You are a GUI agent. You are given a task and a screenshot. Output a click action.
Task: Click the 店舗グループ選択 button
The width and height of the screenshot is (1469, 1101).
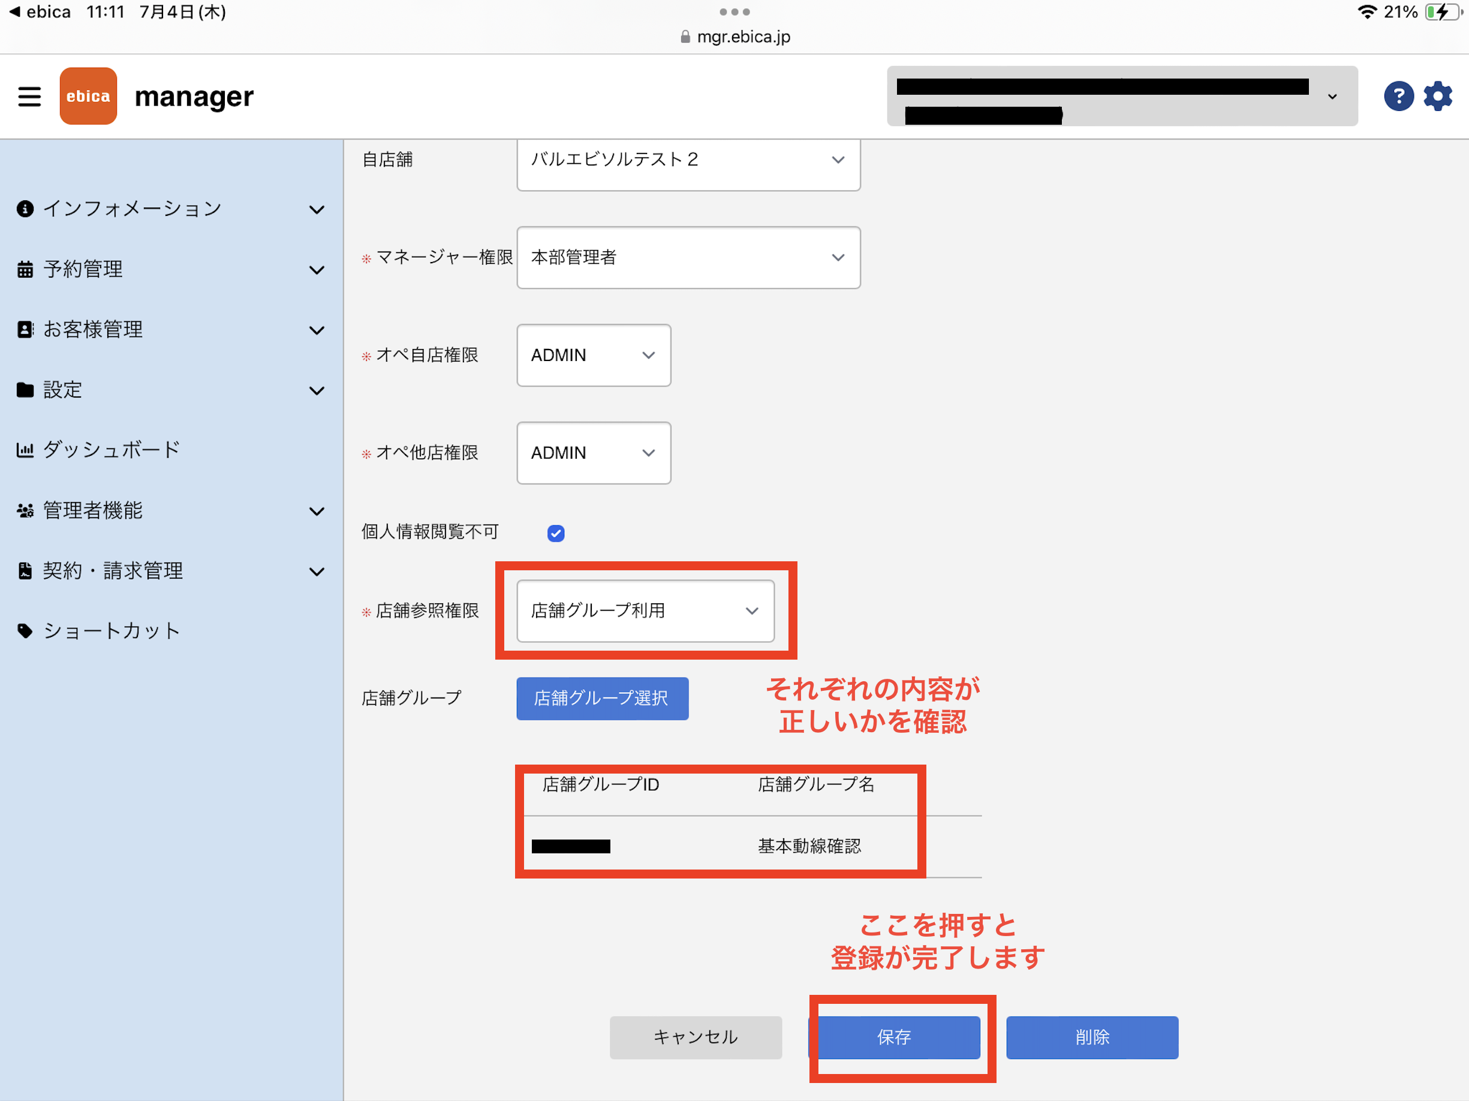click(x=603, y=699)
